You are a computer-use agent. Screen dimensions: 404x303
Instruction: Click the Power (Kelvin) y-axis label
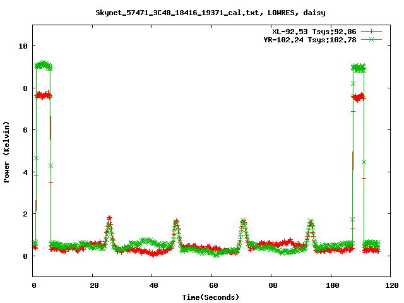pyautogui.click(x=6, y=153)
